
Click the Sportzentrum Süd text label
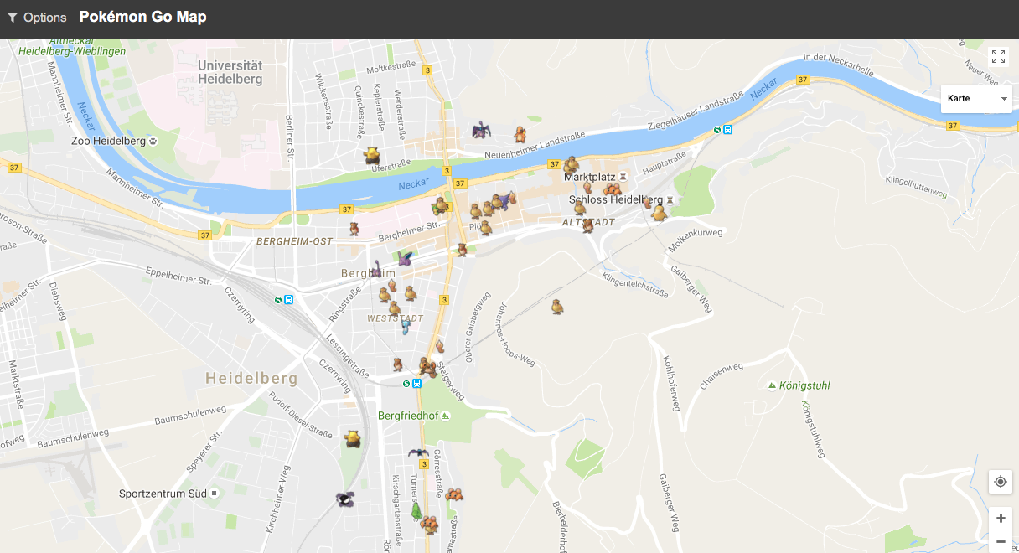point(163,494)
